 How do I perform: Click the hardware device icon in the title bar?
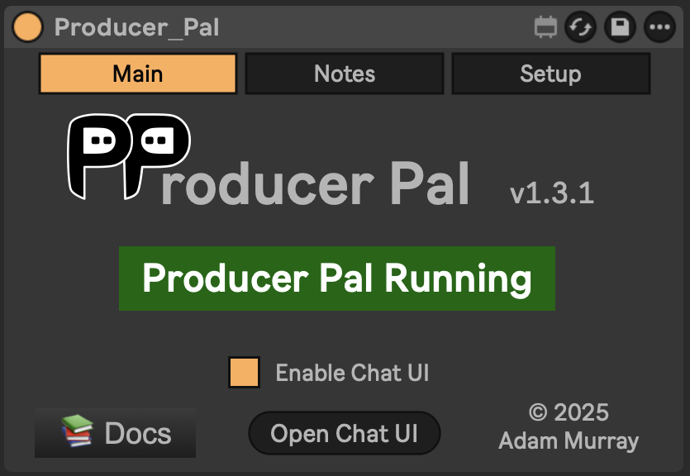coord(547,26)
